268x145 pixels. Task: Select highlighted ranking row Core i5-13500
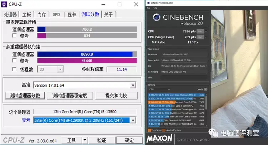tap(176, 102)
